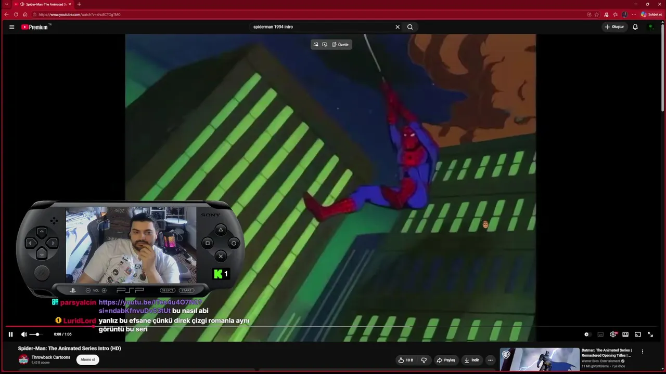Click the '0:08 / 1:06' time display
This screenshot has height=374, width=666.
(63, 335)
